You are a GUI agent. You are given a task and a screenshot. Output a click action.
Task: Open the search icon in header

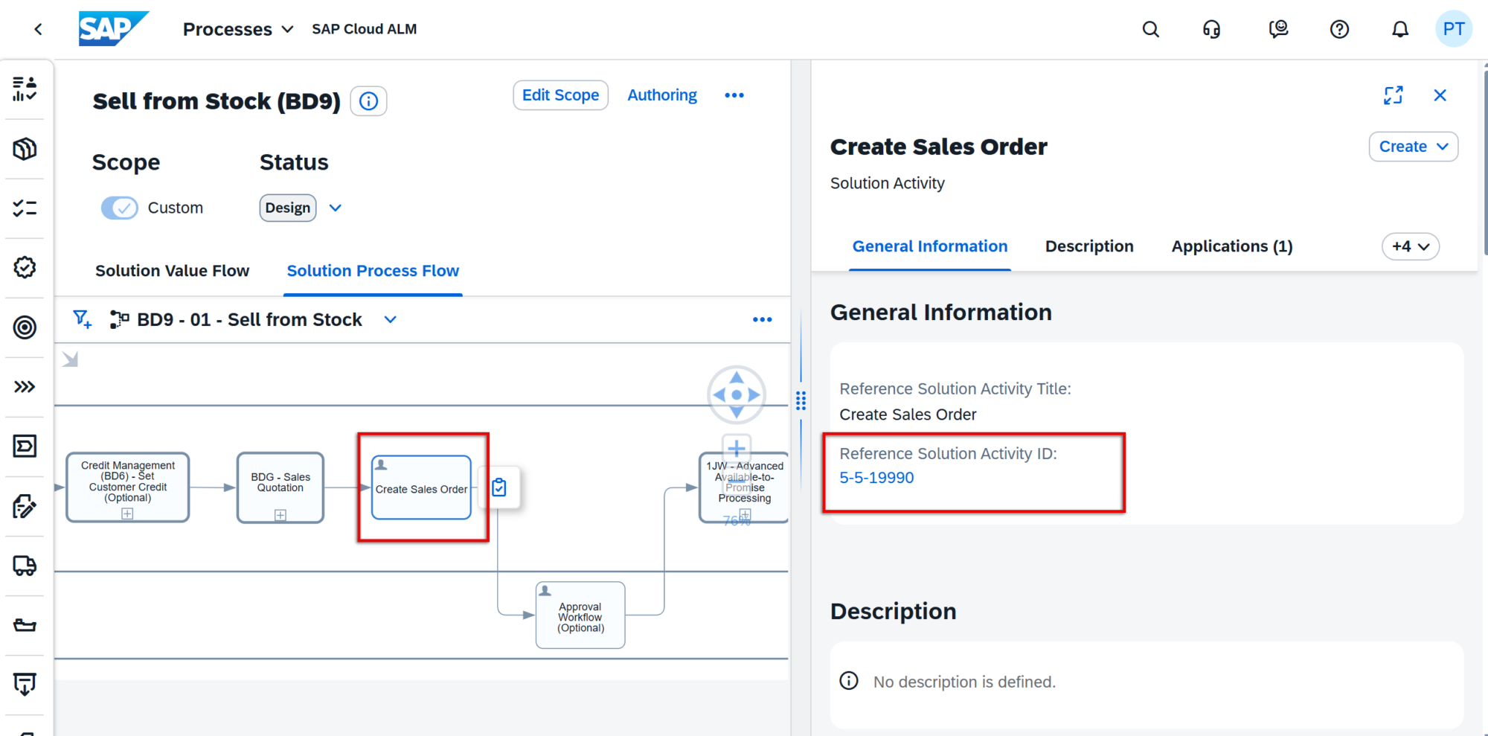(x=1150, y=29)
